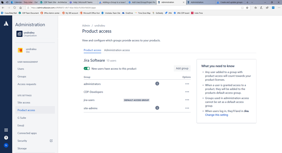Open Emoji settings in the sidebar
Viewport: 282px width, 153px height.
(x=35, y=126)
